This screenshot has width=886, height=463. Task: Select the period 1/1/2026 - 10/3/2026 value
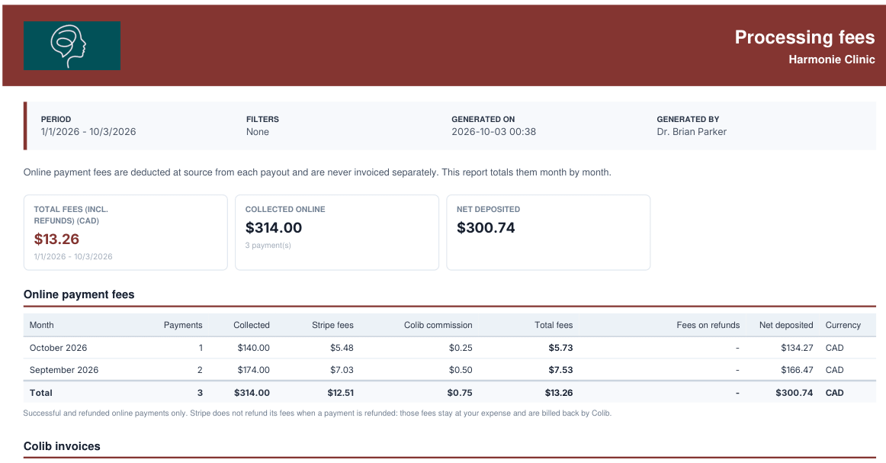[88, 132]
